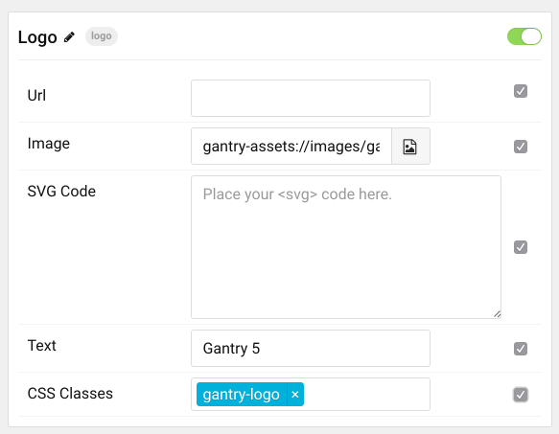Image resolution: width=559 pixels, height=434 pixels.
Task: Click empty area of CSS Classes field
Action: (366, 395)
